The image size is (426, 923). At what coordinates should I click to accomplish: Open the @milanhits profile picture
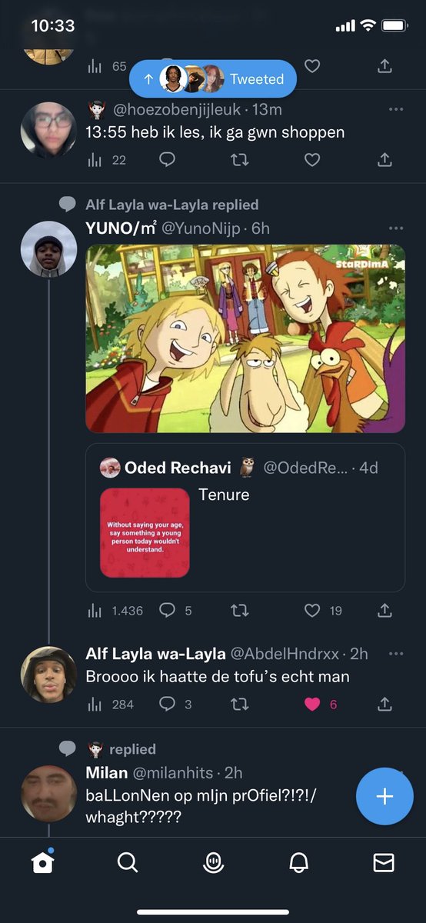tap(48, 793)
